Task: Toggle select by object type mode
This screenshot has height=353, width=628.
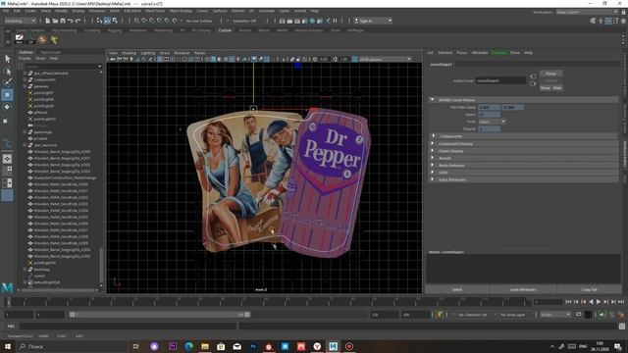Action: click(x=107, y=21)
